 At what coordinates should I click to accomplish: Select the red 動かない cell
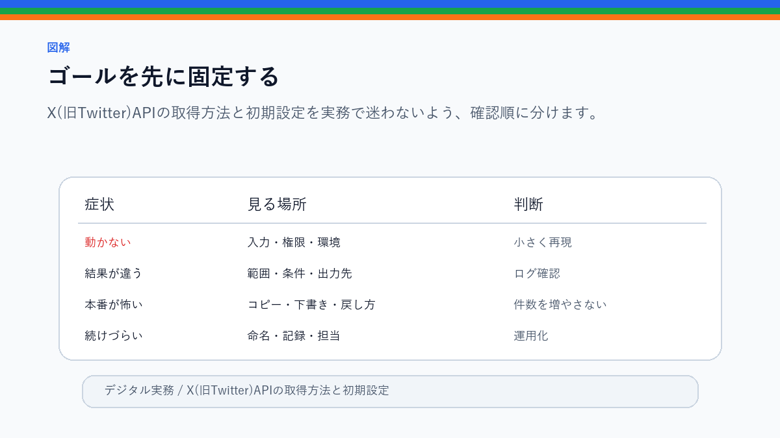108,242
